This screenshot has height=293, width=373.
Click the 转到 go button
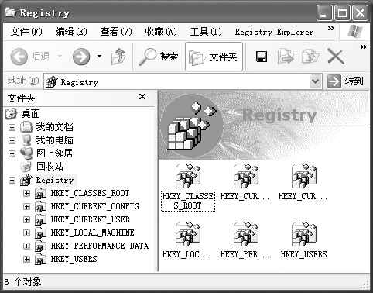point(346,81)
